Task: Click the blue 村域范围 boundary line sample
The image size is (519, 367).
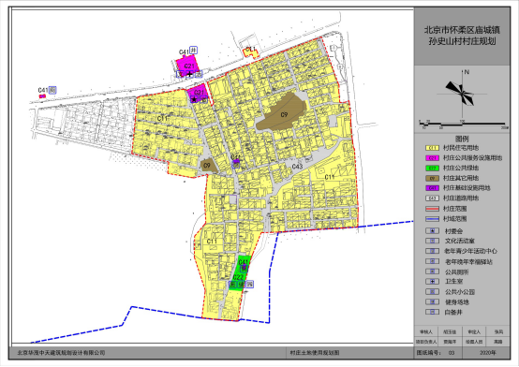Action: (432, 219)
